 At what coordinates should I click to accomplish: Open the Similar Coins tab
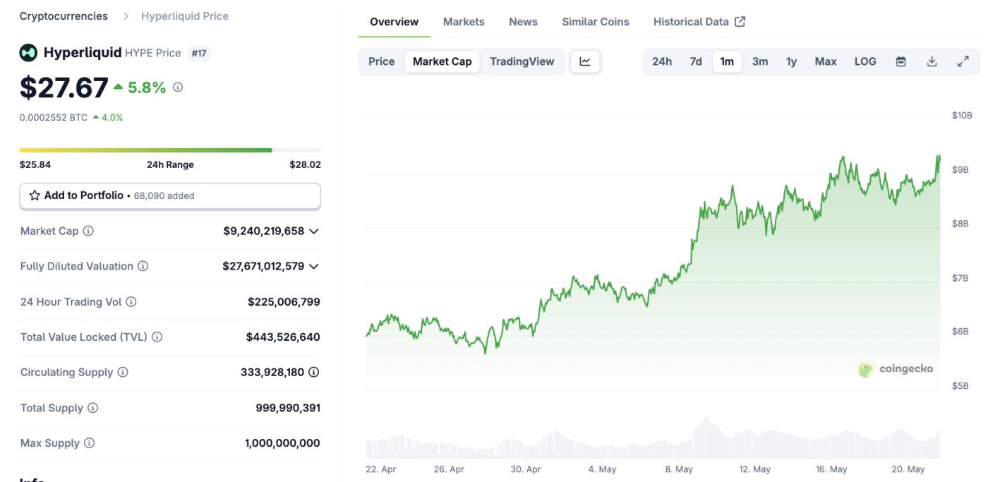(x=595, y=21)
